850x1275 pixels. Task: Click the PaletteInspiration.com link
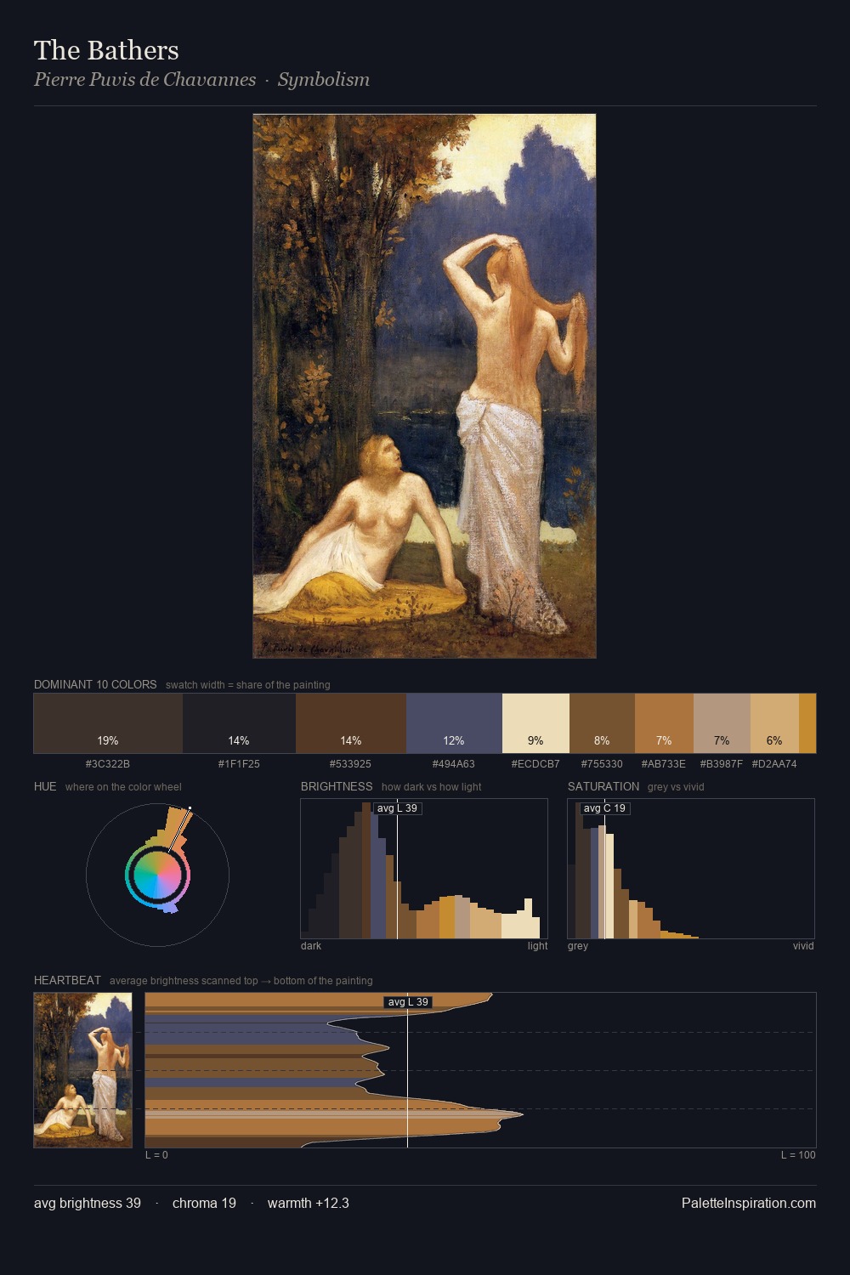point(749,1203)
